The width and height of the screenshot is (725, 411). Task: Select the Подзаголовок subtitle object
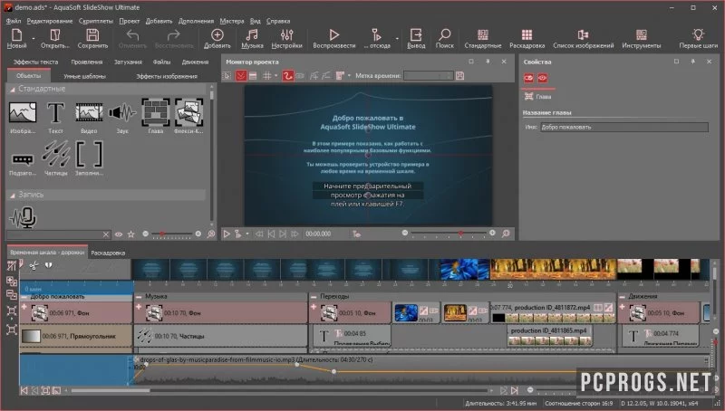[x=22, y=159]
